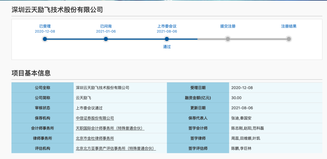
Task: Click the 已受理 timeline dot
Action: tap(45, 39)
